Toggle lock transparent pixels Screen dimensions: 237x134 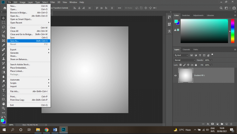(x=180, y=65)
